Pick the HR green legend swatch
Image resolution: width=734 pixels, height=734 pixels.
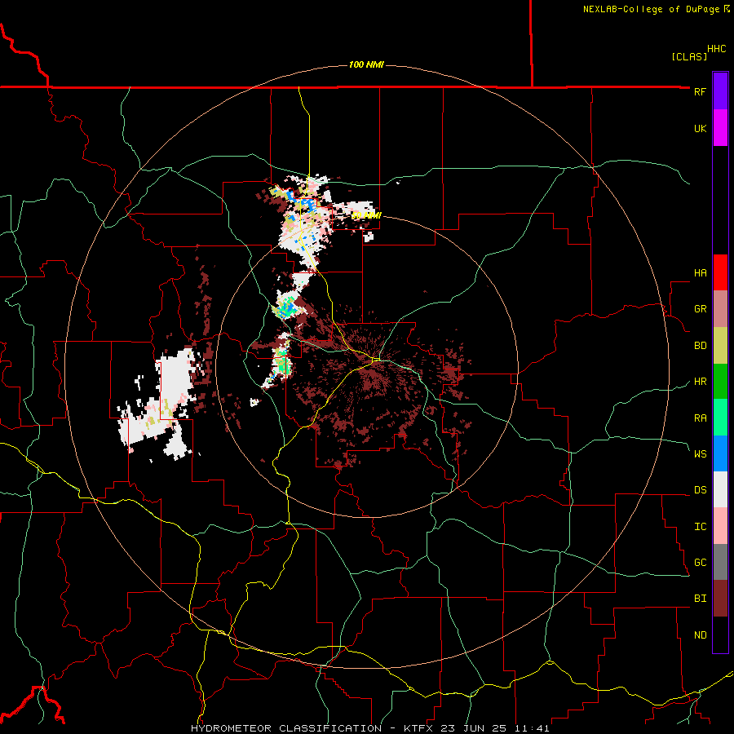coord(720,382)
